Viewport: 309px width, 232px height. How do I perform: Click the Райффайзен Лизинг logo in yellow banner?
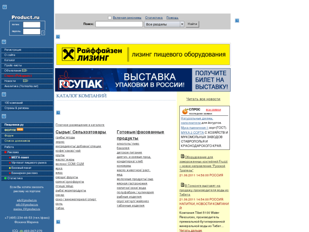(92, 54)
